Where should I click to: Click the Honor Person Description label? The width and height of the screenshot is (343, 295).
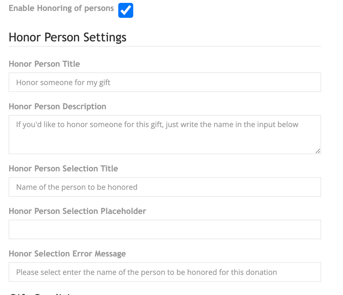(58, 106)
